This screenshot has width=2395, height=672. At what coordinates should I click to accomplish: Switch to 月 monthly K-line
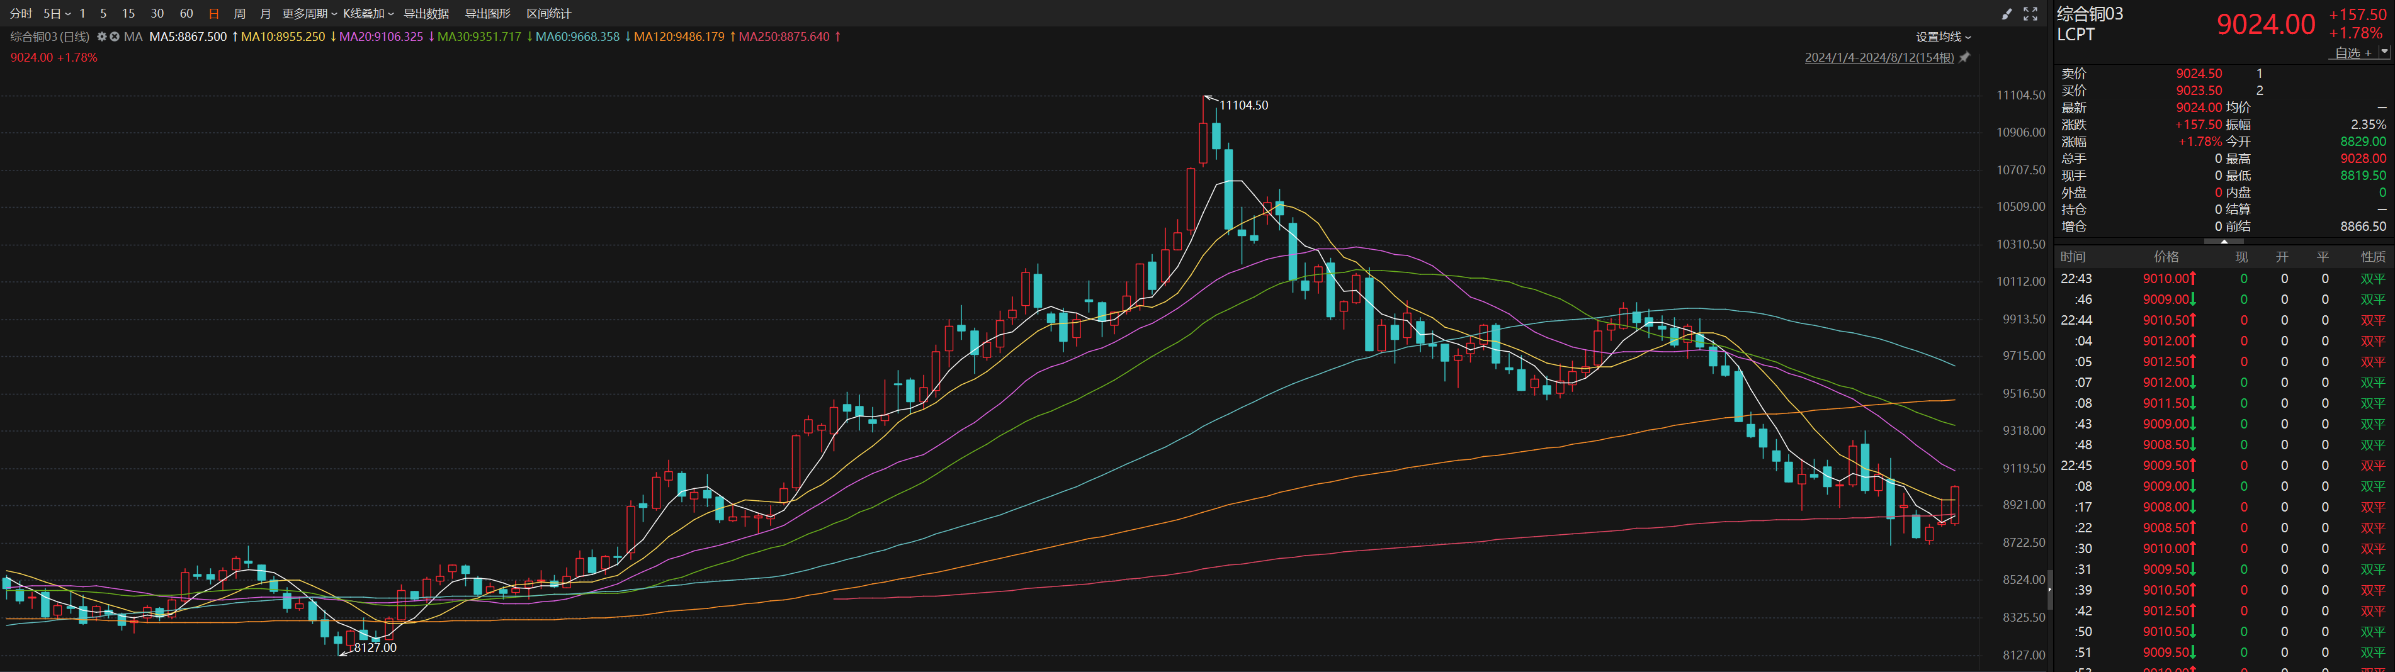point(265,14)
